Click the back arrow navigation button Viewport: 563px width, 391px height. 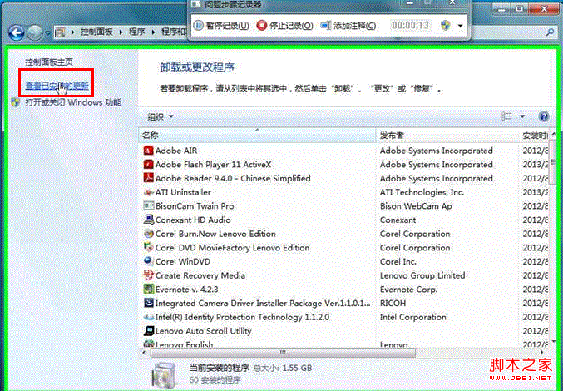tap(16, 32)
